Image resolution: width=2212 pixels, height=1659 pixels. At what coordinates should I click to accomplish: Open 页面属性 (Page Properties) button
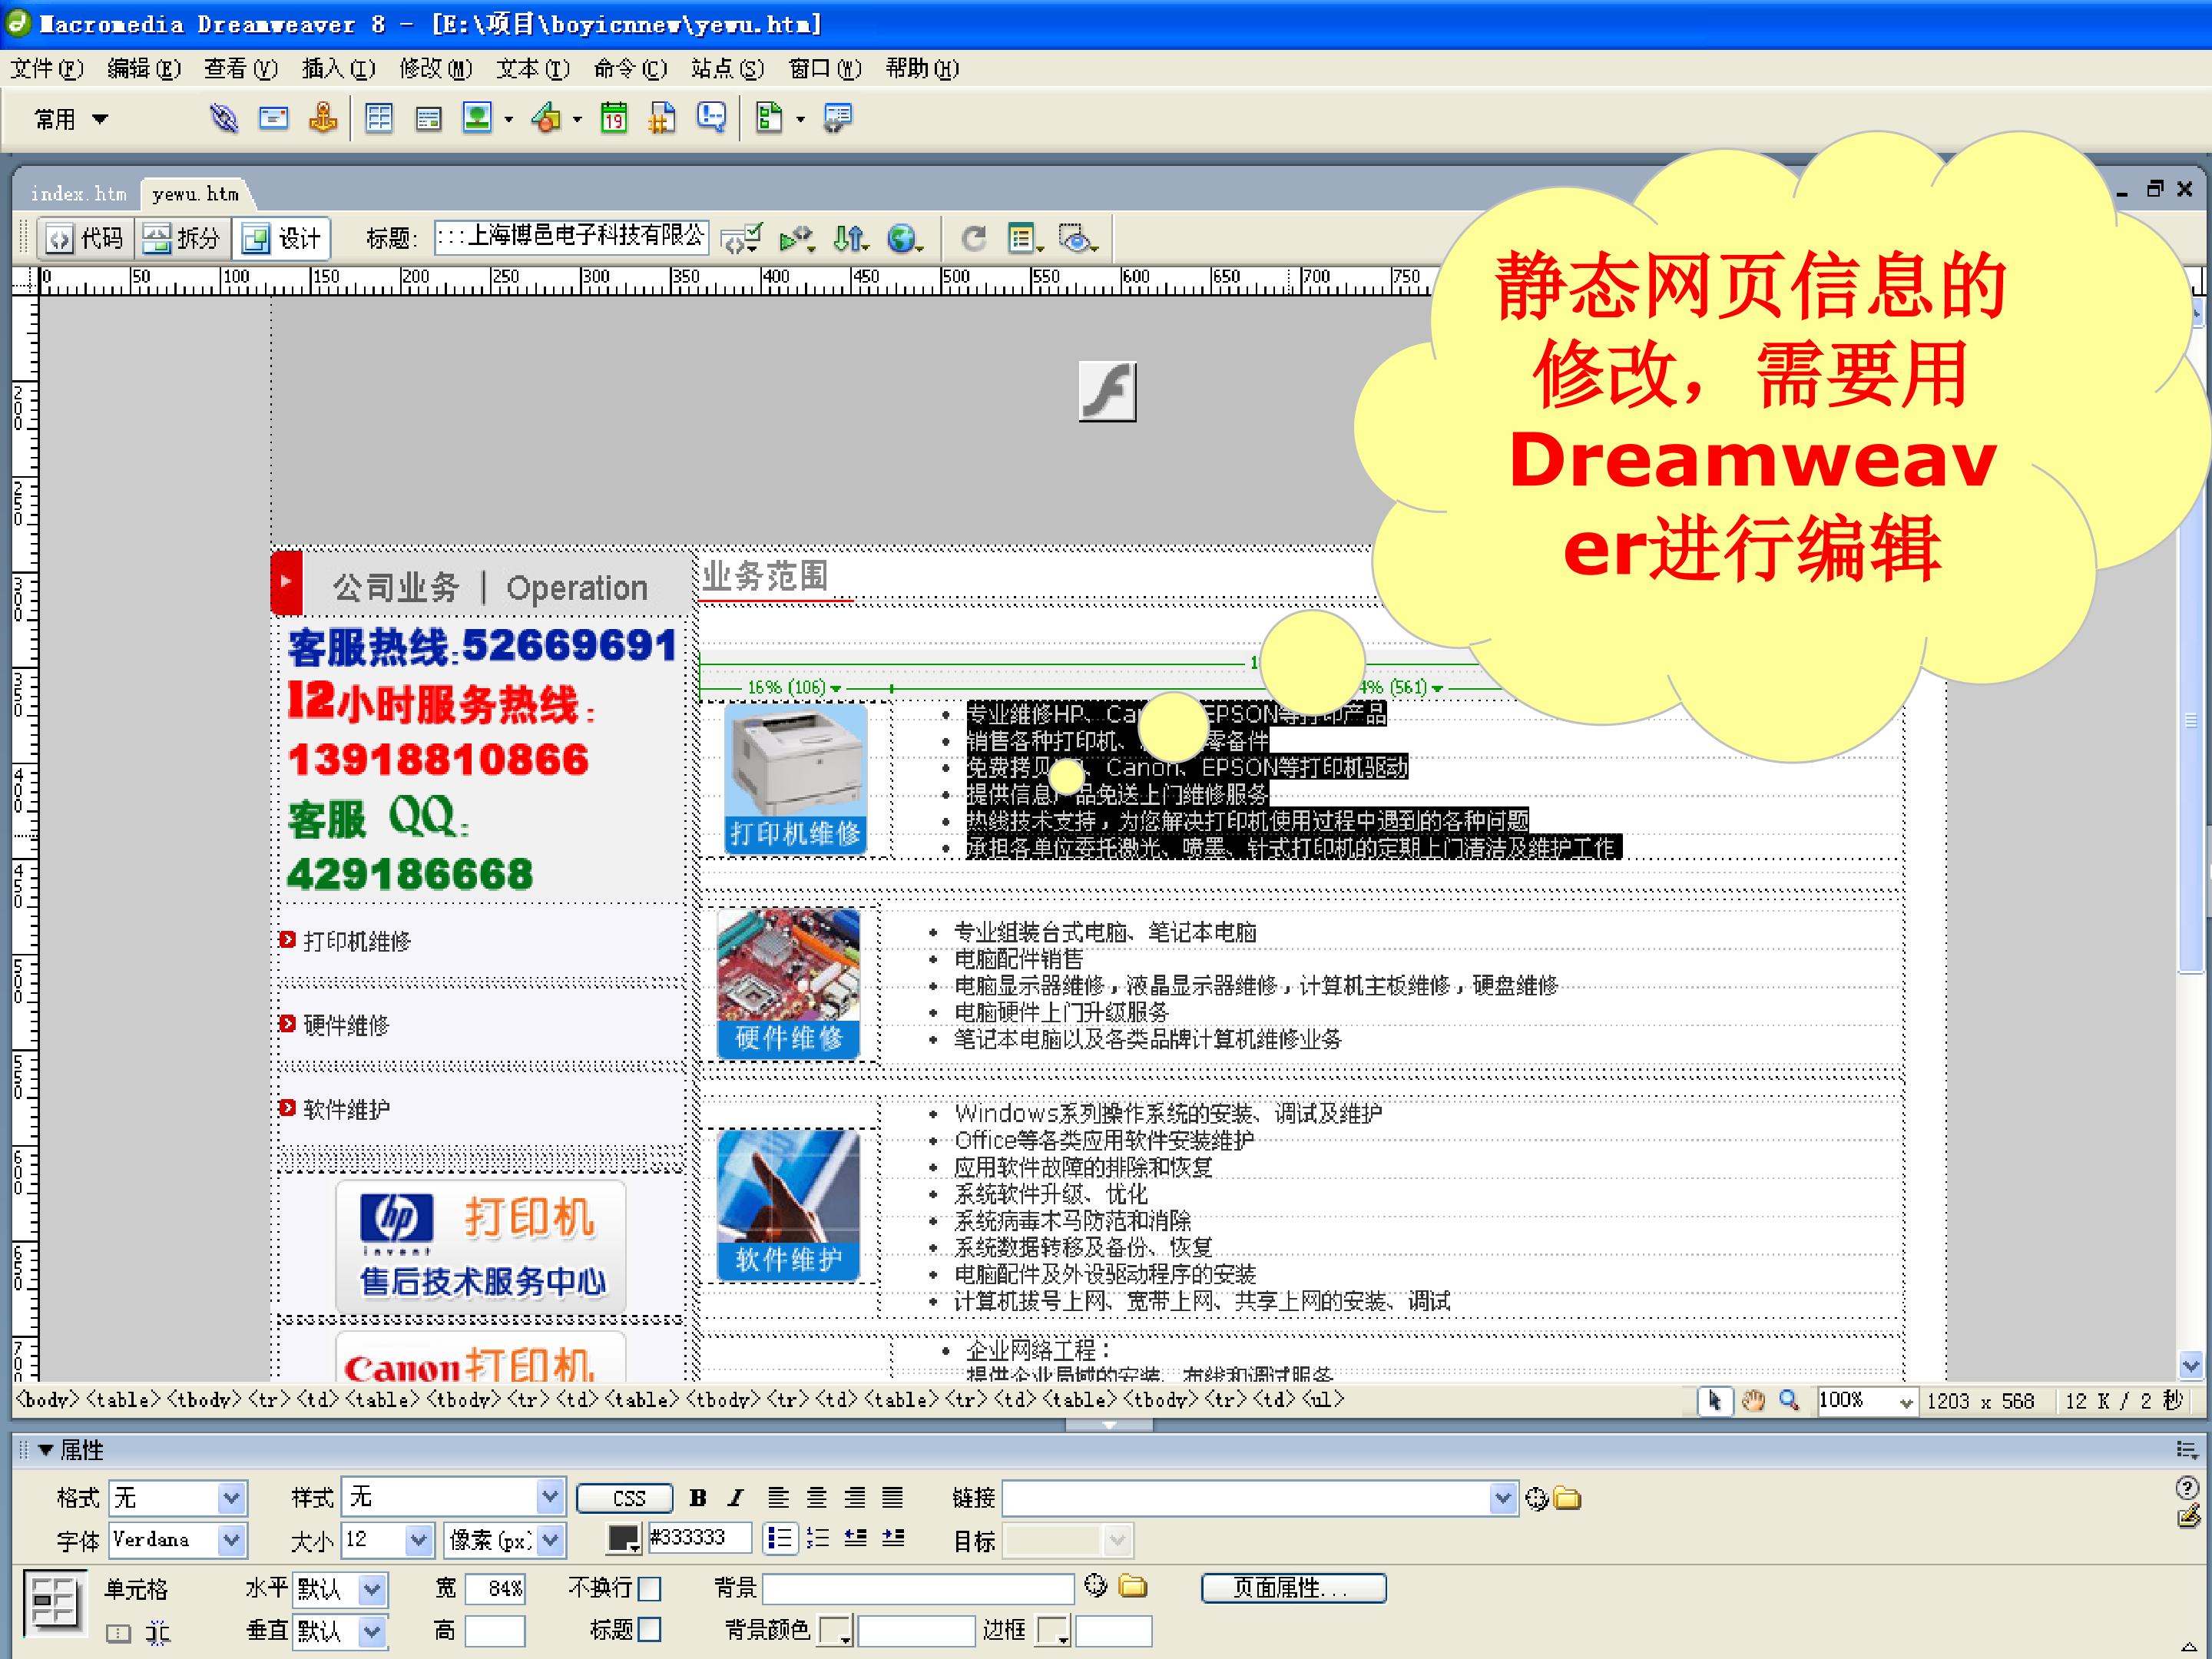tap(1293, 1588)
